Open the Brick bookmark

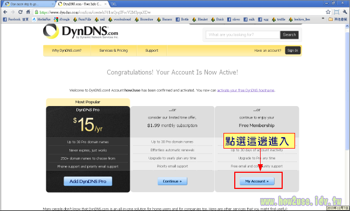pos(218,19)
